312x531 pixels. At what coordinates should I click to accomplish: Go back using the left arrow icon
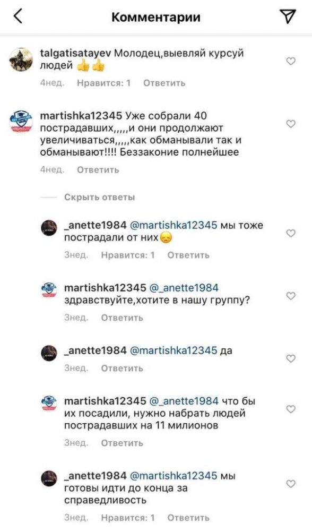pyautogui.click(x=18, y=16)
